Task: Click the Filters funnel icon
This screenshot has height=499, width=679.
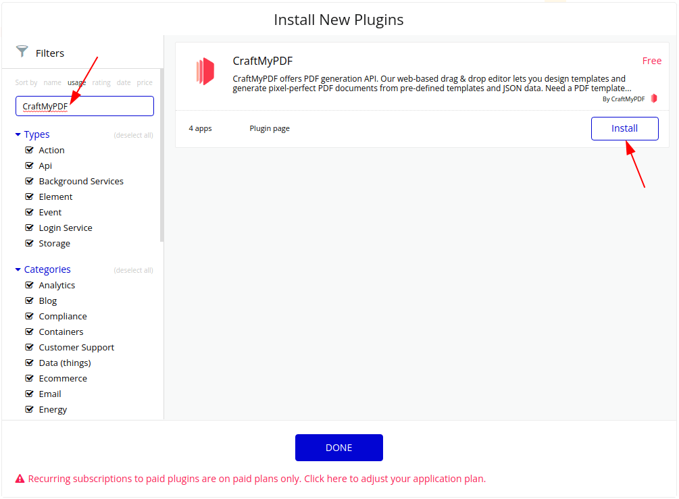Action: (22, 51)
